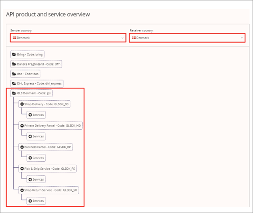The width and height of the screenshot is (253, 213).
Task: Expand Services under Shop Return Service
Action: click(36, 201)
